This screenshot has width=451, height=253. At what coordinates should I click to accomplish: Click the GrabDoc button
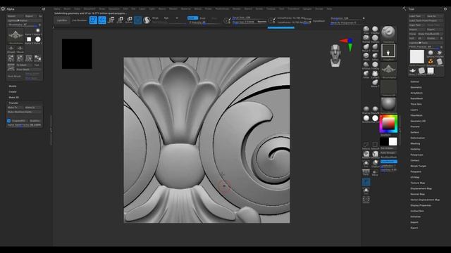[35, 121]
